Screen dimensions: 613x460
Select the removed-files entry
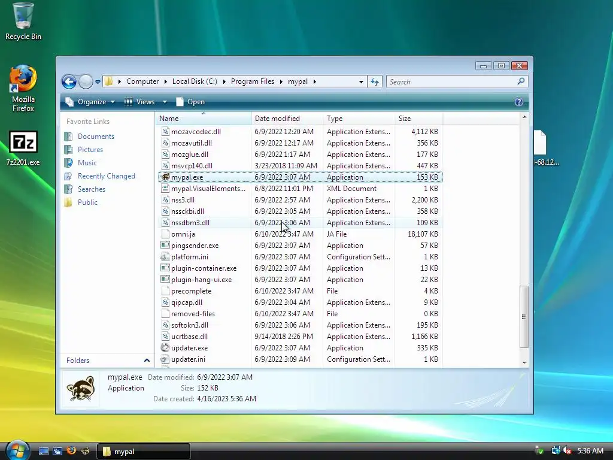point(193,314)
